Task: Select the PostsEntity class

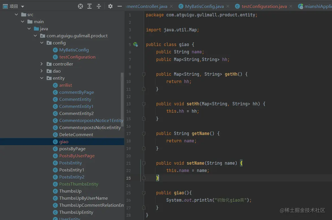Action: (x=71, y=163)
